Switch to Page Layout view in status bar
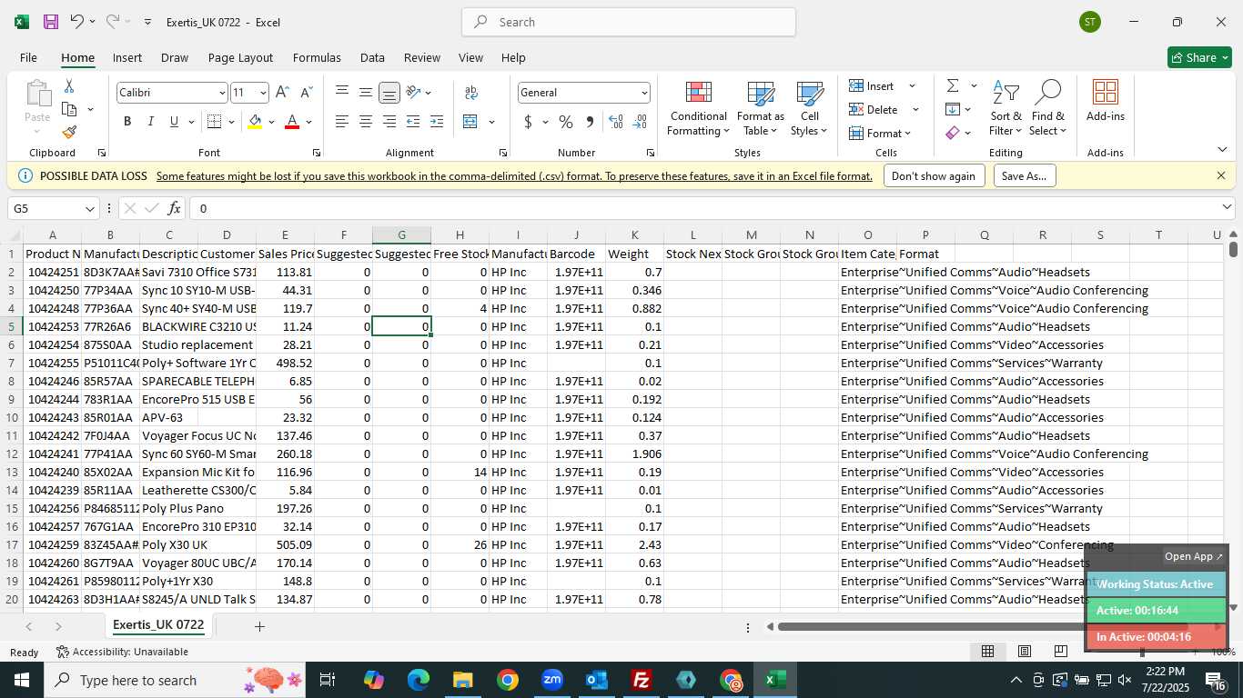1243x698 pixels. 1024,651
